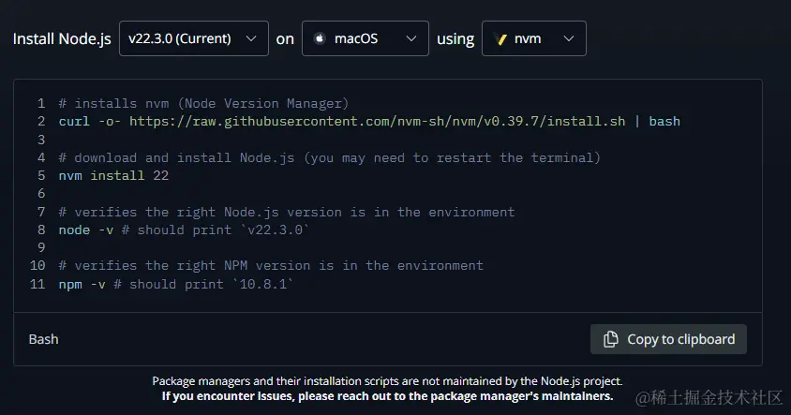Click the 'Install Node.js' heading text

[x=62, y=39]
